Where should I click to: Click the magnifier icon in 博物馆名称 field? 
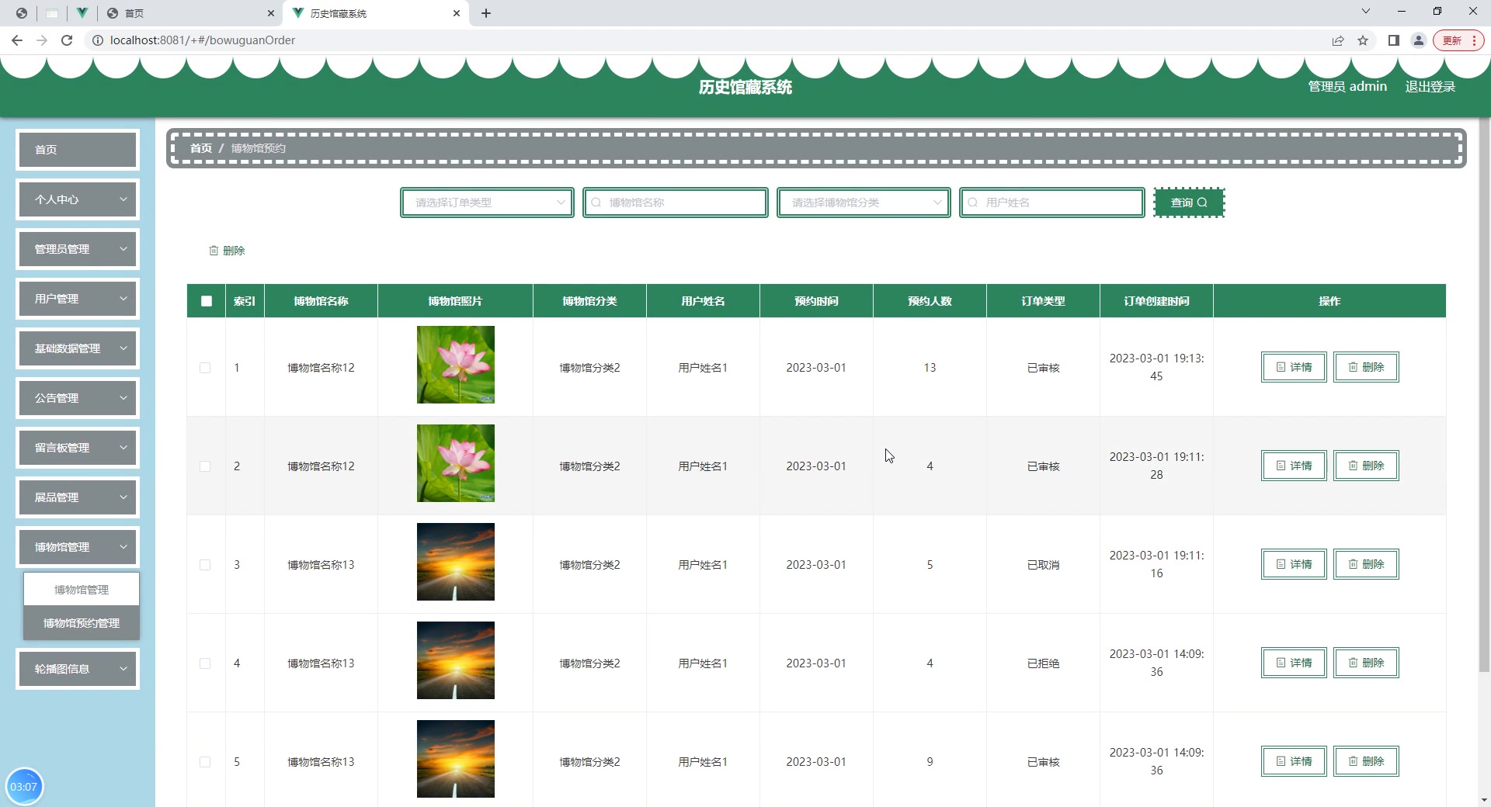[596, 203]
